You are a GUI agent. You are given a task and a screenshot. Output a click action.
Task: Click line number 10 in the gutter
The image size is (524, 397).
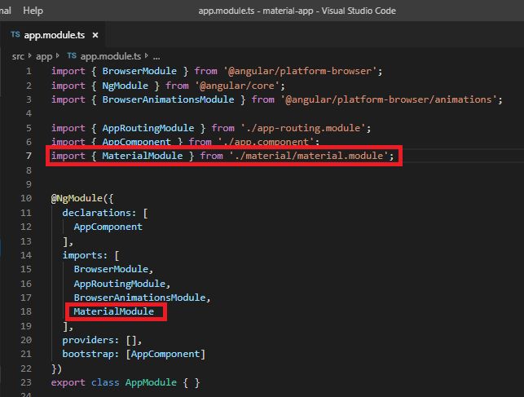click(26, 198)
